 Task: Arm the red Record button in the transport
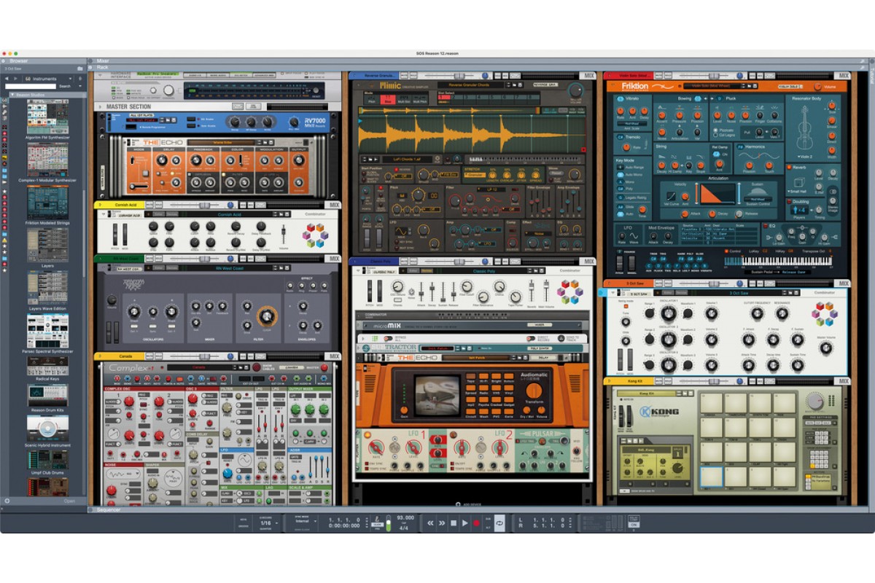(476, 523)
